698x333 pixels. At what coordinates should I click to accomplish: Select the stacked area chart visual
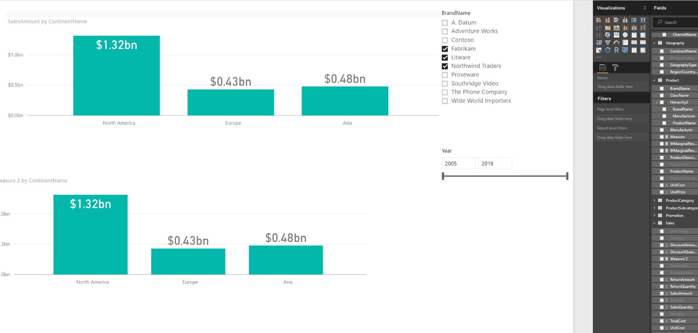616,27
